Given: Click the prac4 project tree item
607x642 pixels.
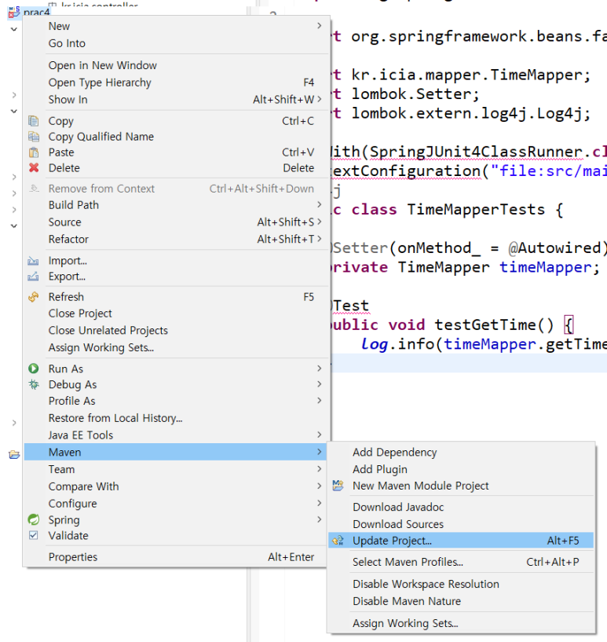Looking at the screenshot, I should click(36, 13).
